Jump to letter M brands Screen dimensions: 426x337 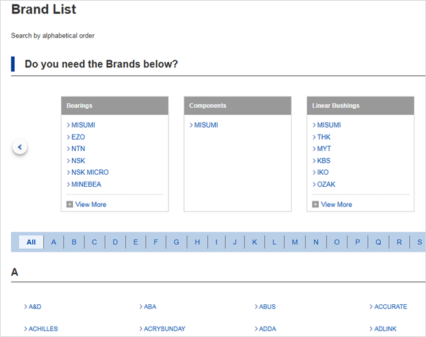click(x=295, y=242)
